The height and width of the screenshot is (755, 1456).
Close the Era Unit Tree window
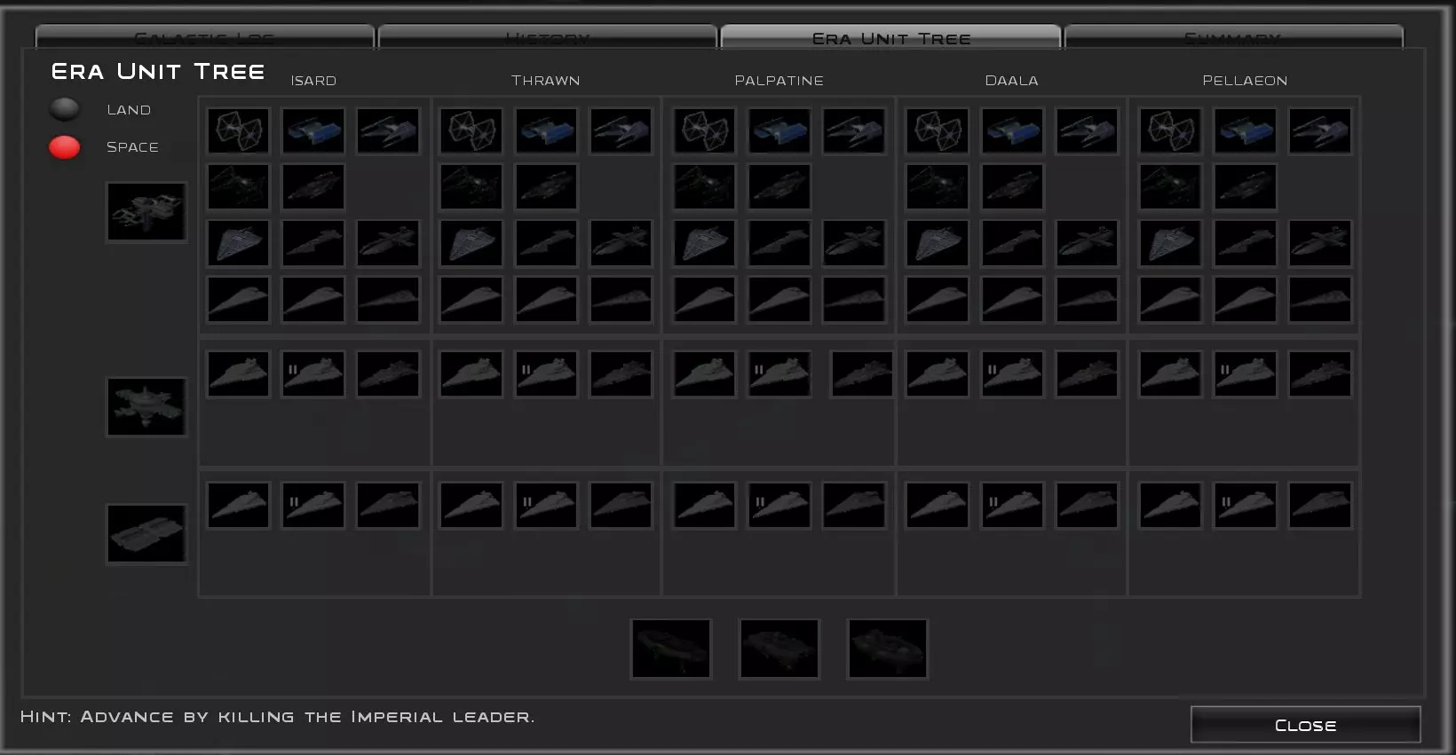pos(1306,725)
